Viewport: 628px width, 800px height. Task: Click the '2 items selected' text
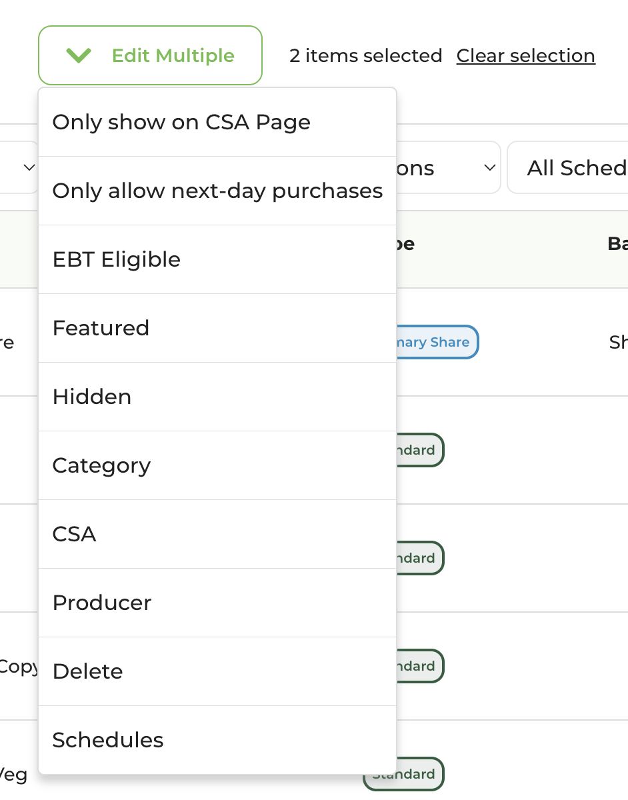[x=365, y=55]
